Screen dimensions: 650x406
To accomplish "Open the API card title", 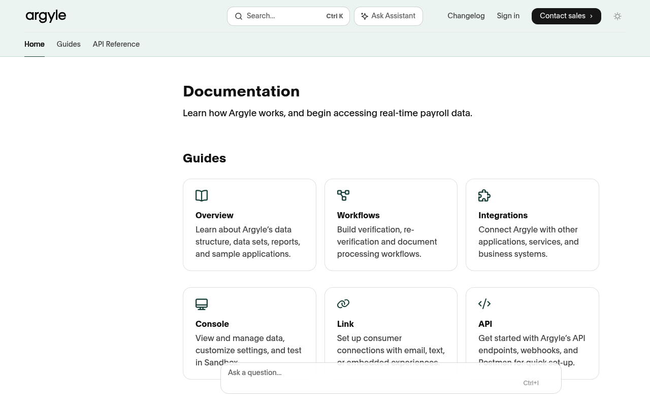I will (485, 324).
